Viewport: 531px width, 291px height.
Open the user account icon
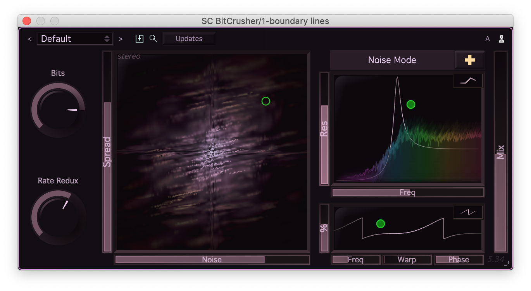[502, 39]
